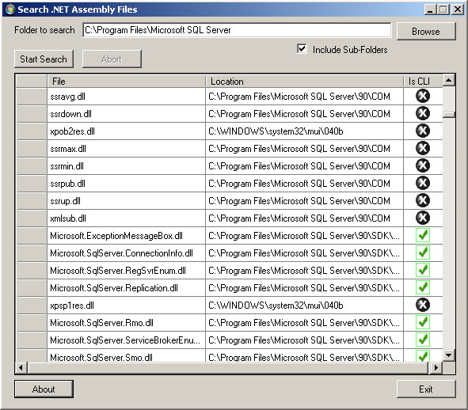The width and height of the screenshot is (468, 410).
Task: Minimize the Search .NET Assembly Files window
Action: pos(430,9)
